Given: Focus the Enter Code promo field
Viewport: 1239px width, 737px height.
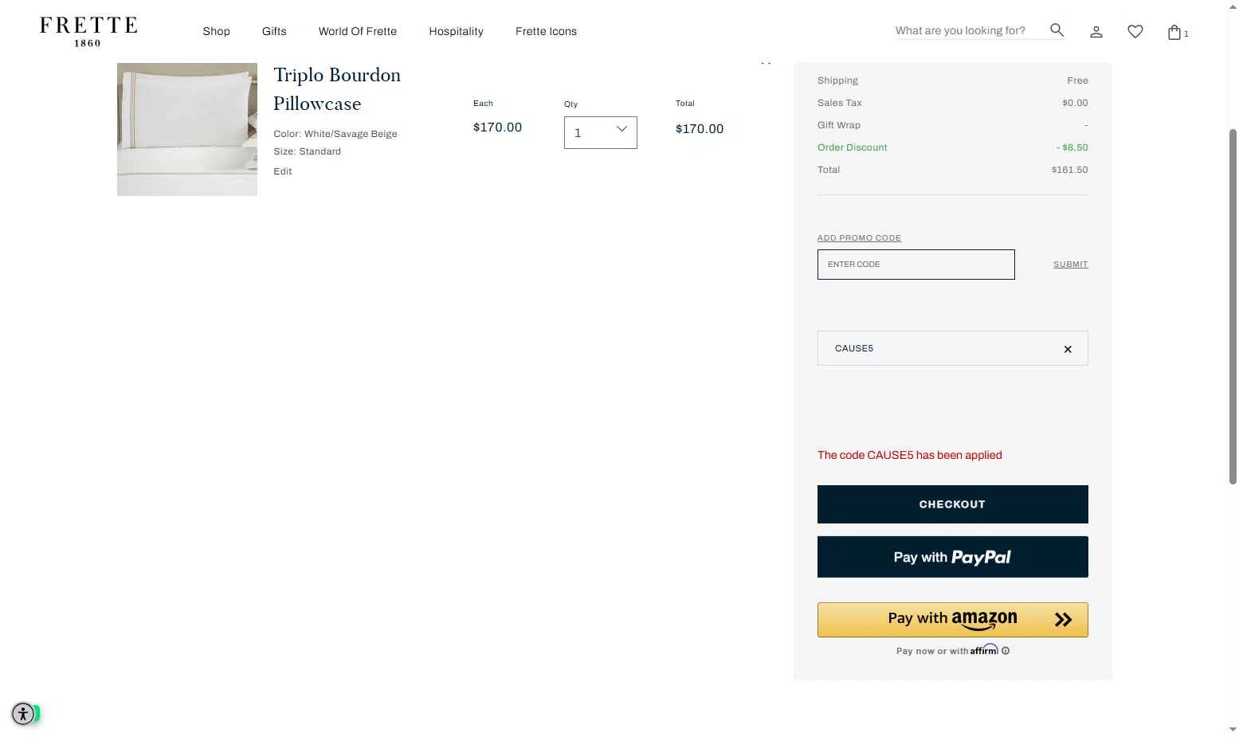Looking at the screenshot, I should (x=916, y=265).
